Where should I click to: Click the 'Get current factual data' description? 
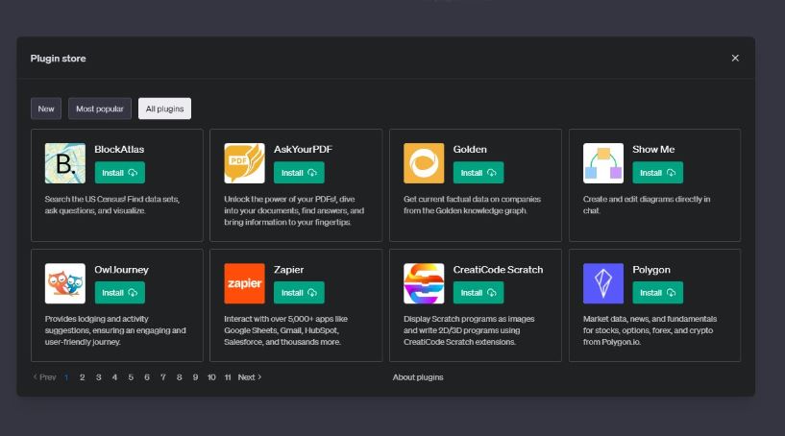click(472, 205)
